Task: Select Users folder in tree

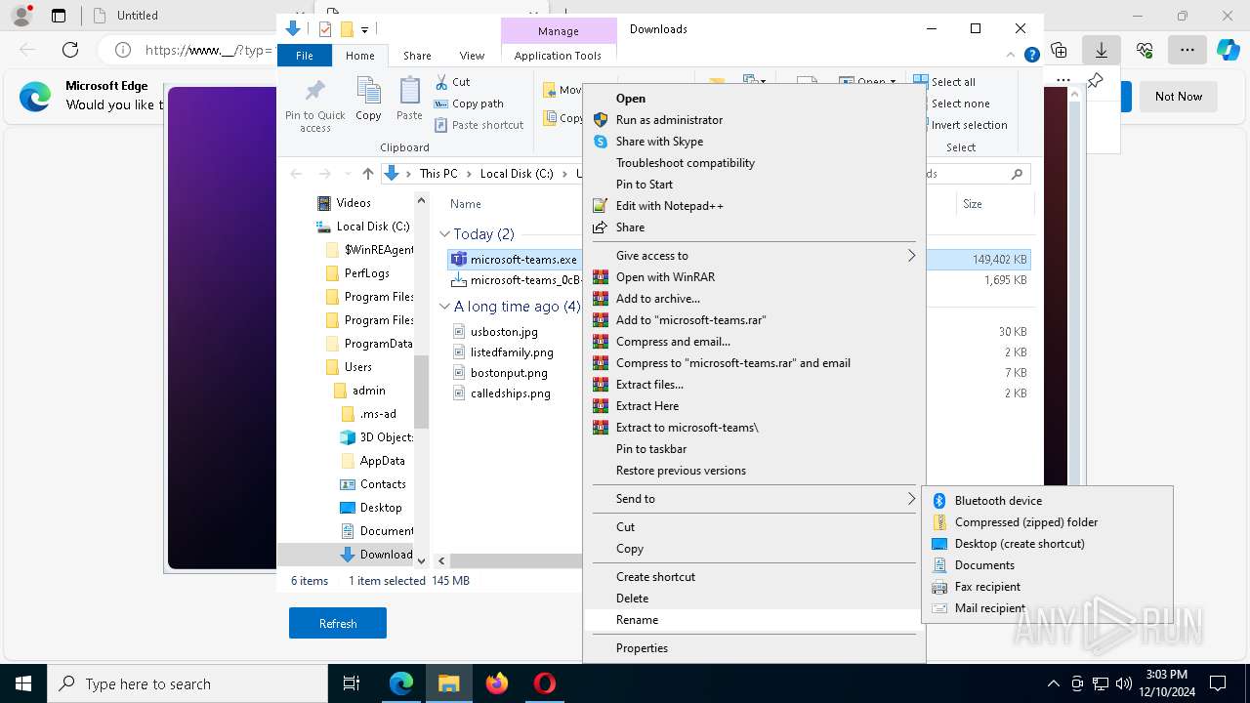Action: (x=357, y=367)
